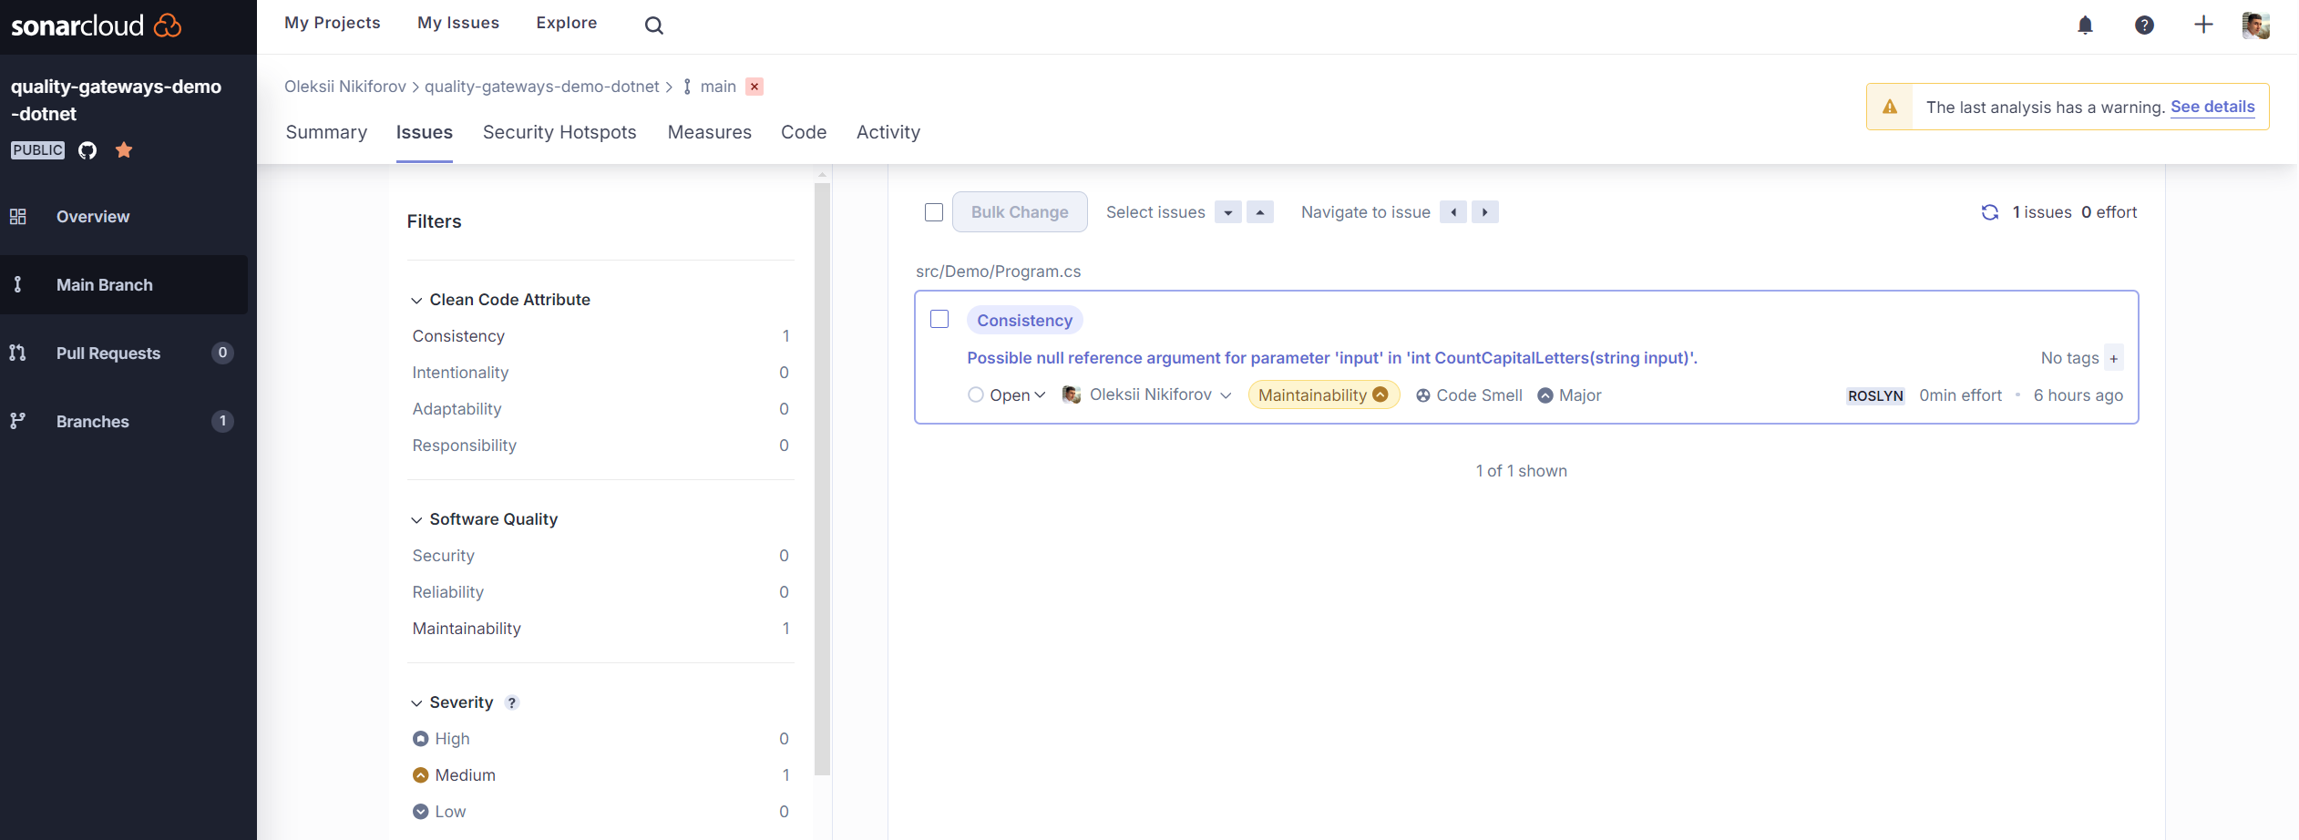Click the ROSLYN badge
This screenshot has width=2299, height=840.
click(1875, 395)
